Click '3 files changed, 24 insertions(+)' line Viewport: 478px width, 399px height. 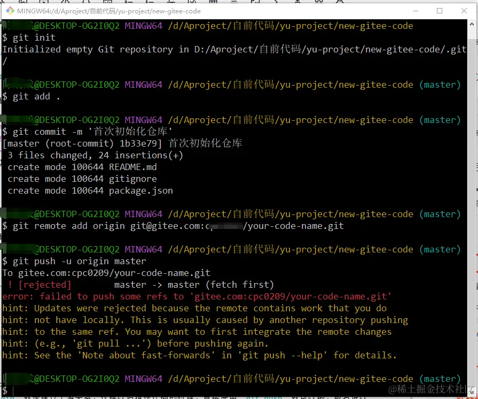pyautogui.click(x=95, y=156)
